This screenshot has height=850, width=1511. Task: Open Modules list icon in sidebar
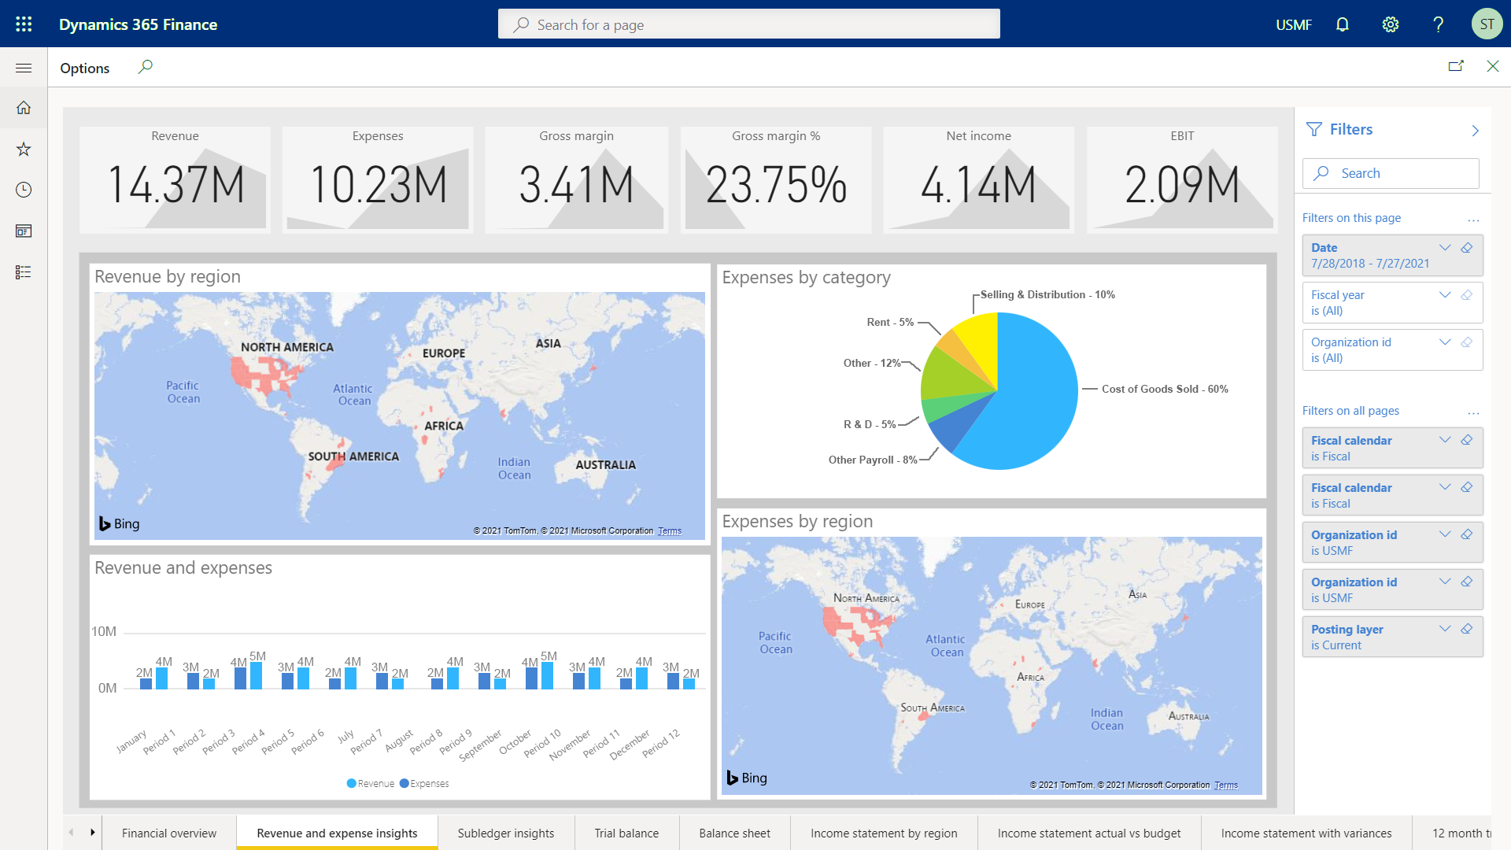pyautogui.click(x=24, y=272)
